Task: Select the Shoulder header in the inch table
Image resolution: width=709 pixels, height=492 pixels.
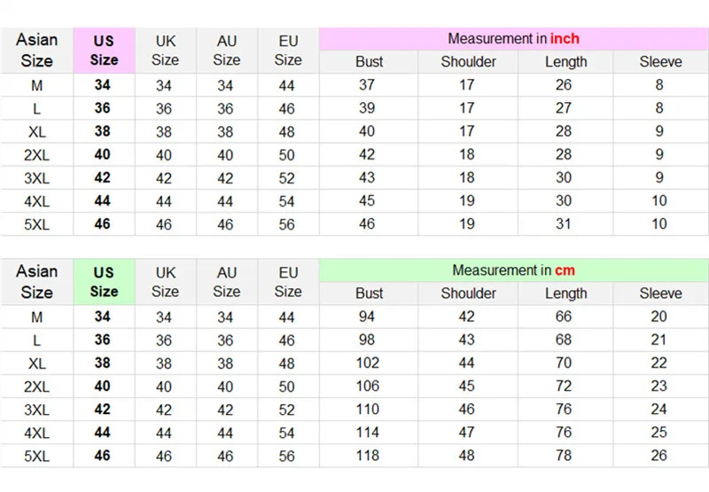Action: [469, 62]
